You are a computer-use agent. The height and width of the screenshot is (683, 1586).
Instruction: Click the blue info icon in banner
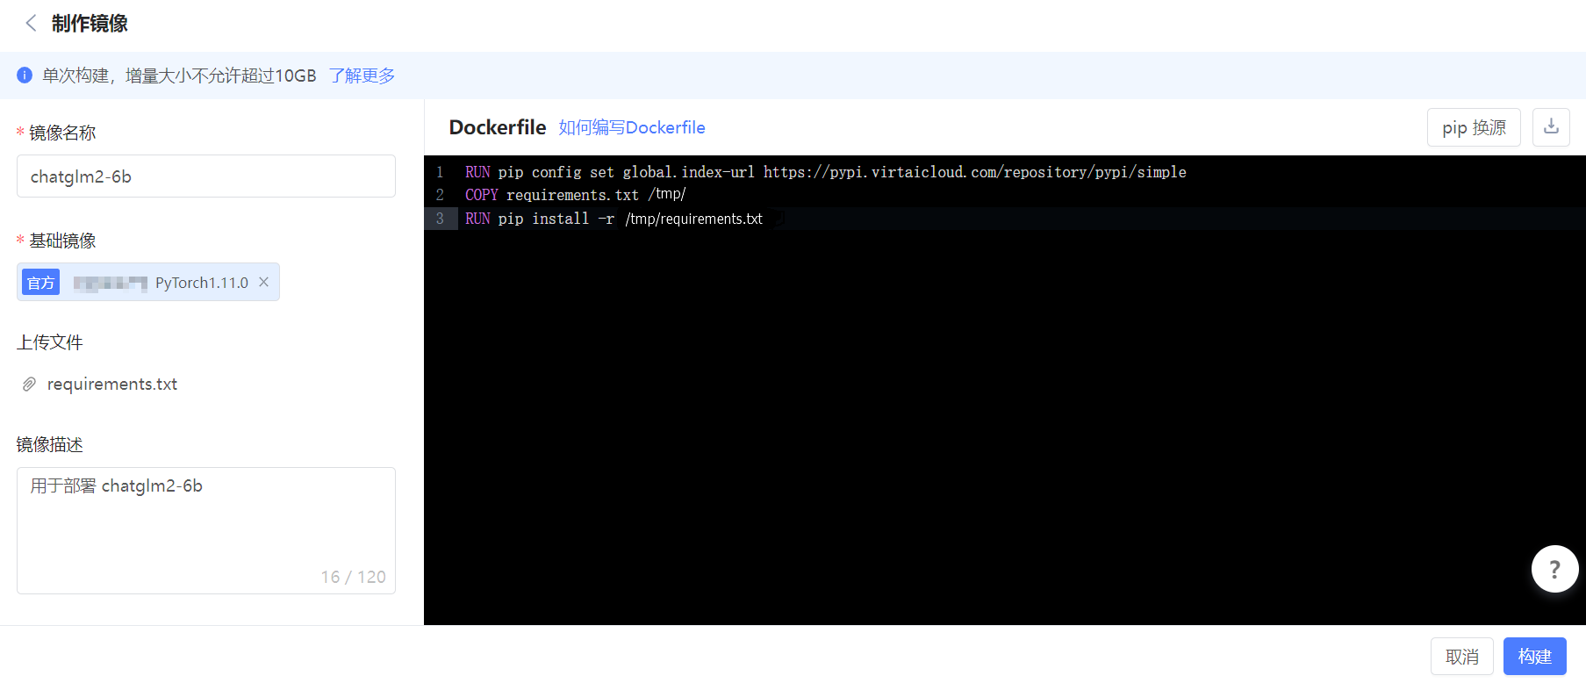(x=25, y=75)
